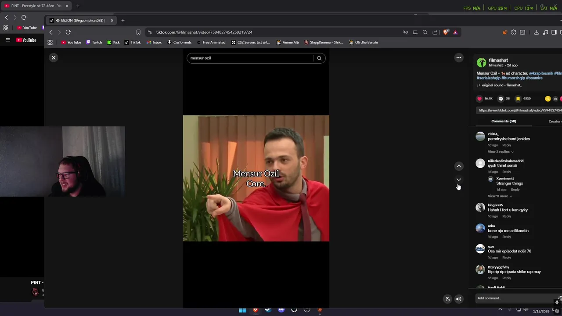Open the #osamire hashtag link
Image resolution: width=562 pixels, height=316 pixels.
tap(534, 78)
